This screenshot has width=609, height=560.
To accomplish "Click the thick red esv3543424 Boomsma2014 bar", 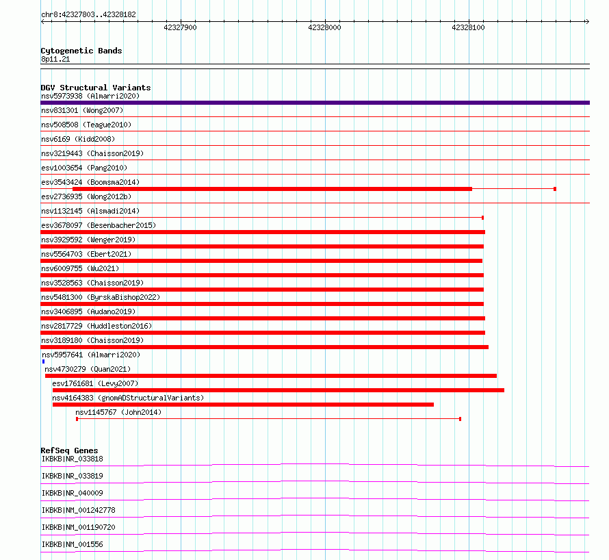I will 272,189.
